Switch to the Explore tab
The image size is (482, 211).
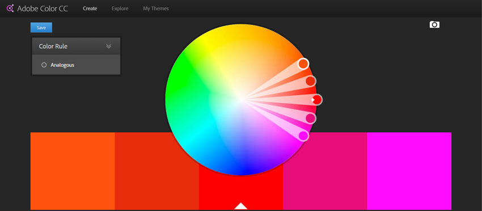[120, 9]
